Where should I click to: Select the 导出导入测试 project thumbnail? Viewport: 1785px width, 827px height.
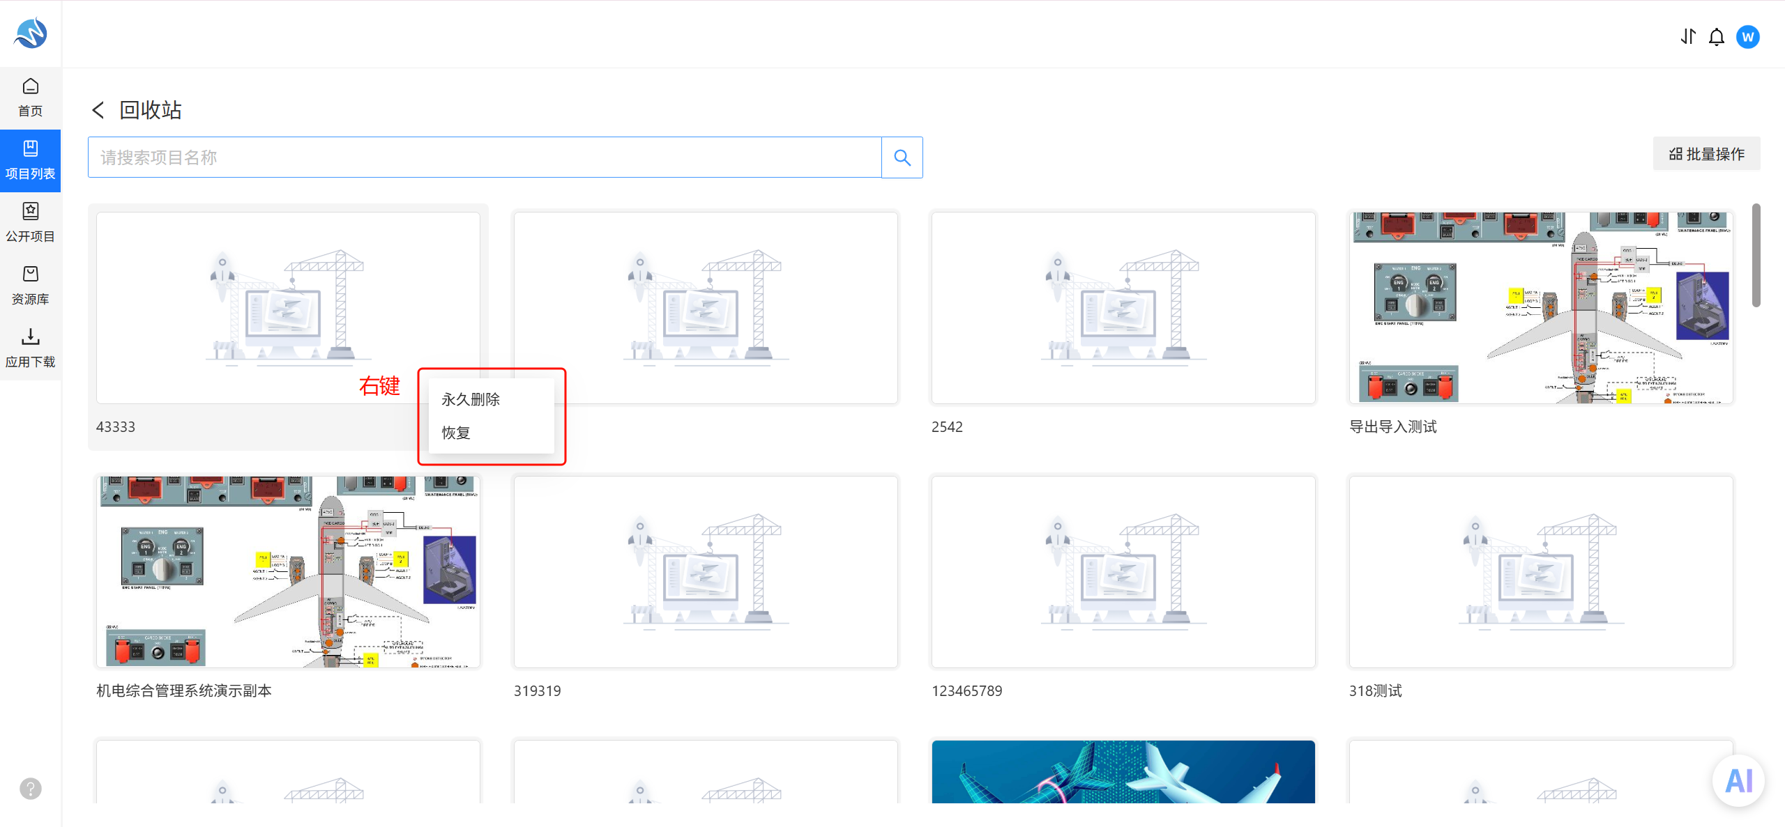click(x=1541, y=308)
